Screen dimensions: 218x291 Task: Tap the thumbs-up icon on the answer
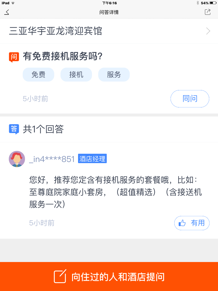tap(182, 223)
